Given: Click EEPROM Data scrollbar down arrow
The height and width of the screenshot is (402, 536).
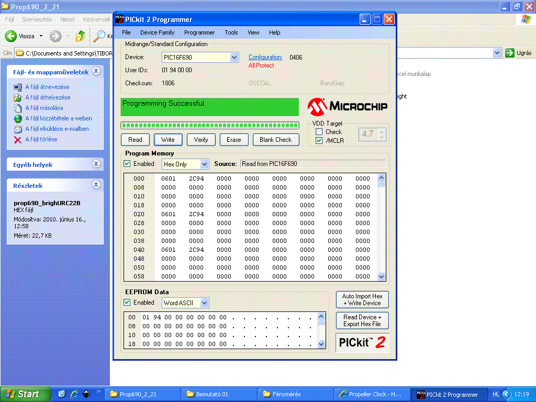Looking at the screenshot, I should pyautogui.click(x=321, y=344).
